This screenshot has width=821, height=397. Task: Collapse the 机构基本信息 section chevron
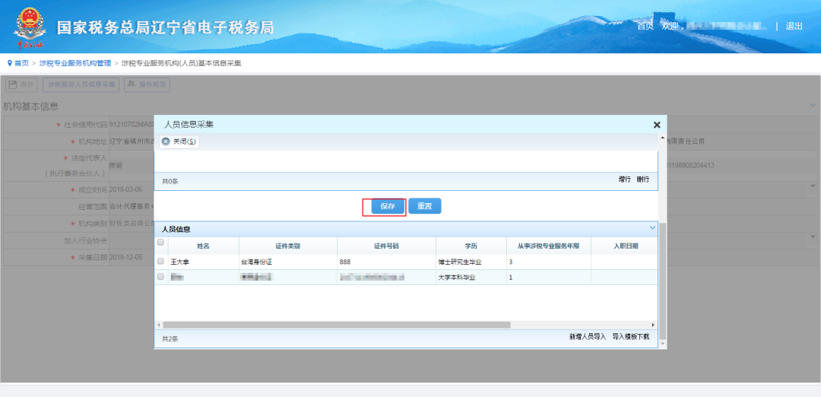(x=813, y=105)
